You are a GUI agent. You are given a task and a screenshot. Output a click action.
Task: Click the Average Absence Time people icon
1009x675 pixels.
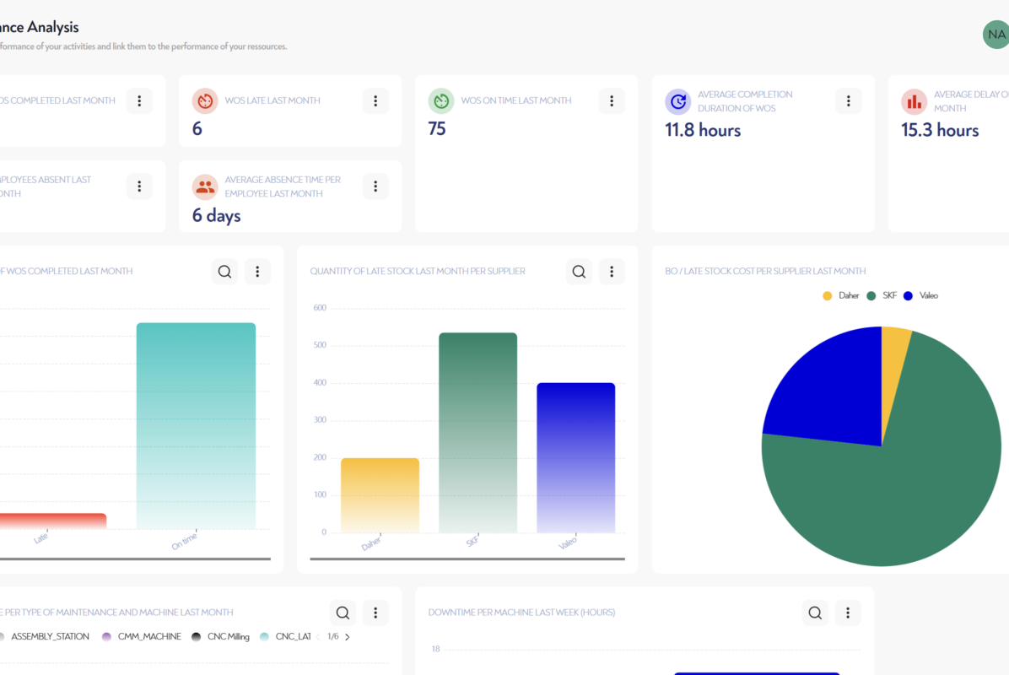click(x=205, y=186)
